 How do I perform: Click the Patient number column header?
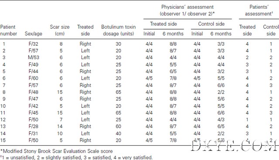pos(8,30)
